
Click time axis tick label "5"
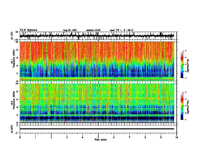(x=98, y=137)
